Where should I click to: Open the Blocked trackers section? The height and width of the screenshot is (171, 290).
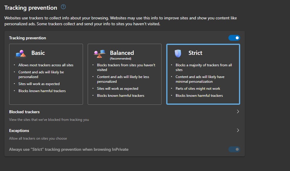click(125, 116)
